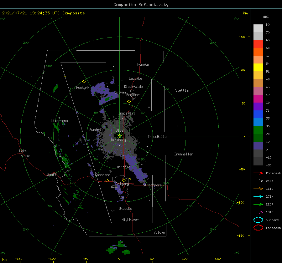Screen dimensions: 282x263
Task: Click the Composite_Reflectivity title text
Action: [x=141, y=5]
